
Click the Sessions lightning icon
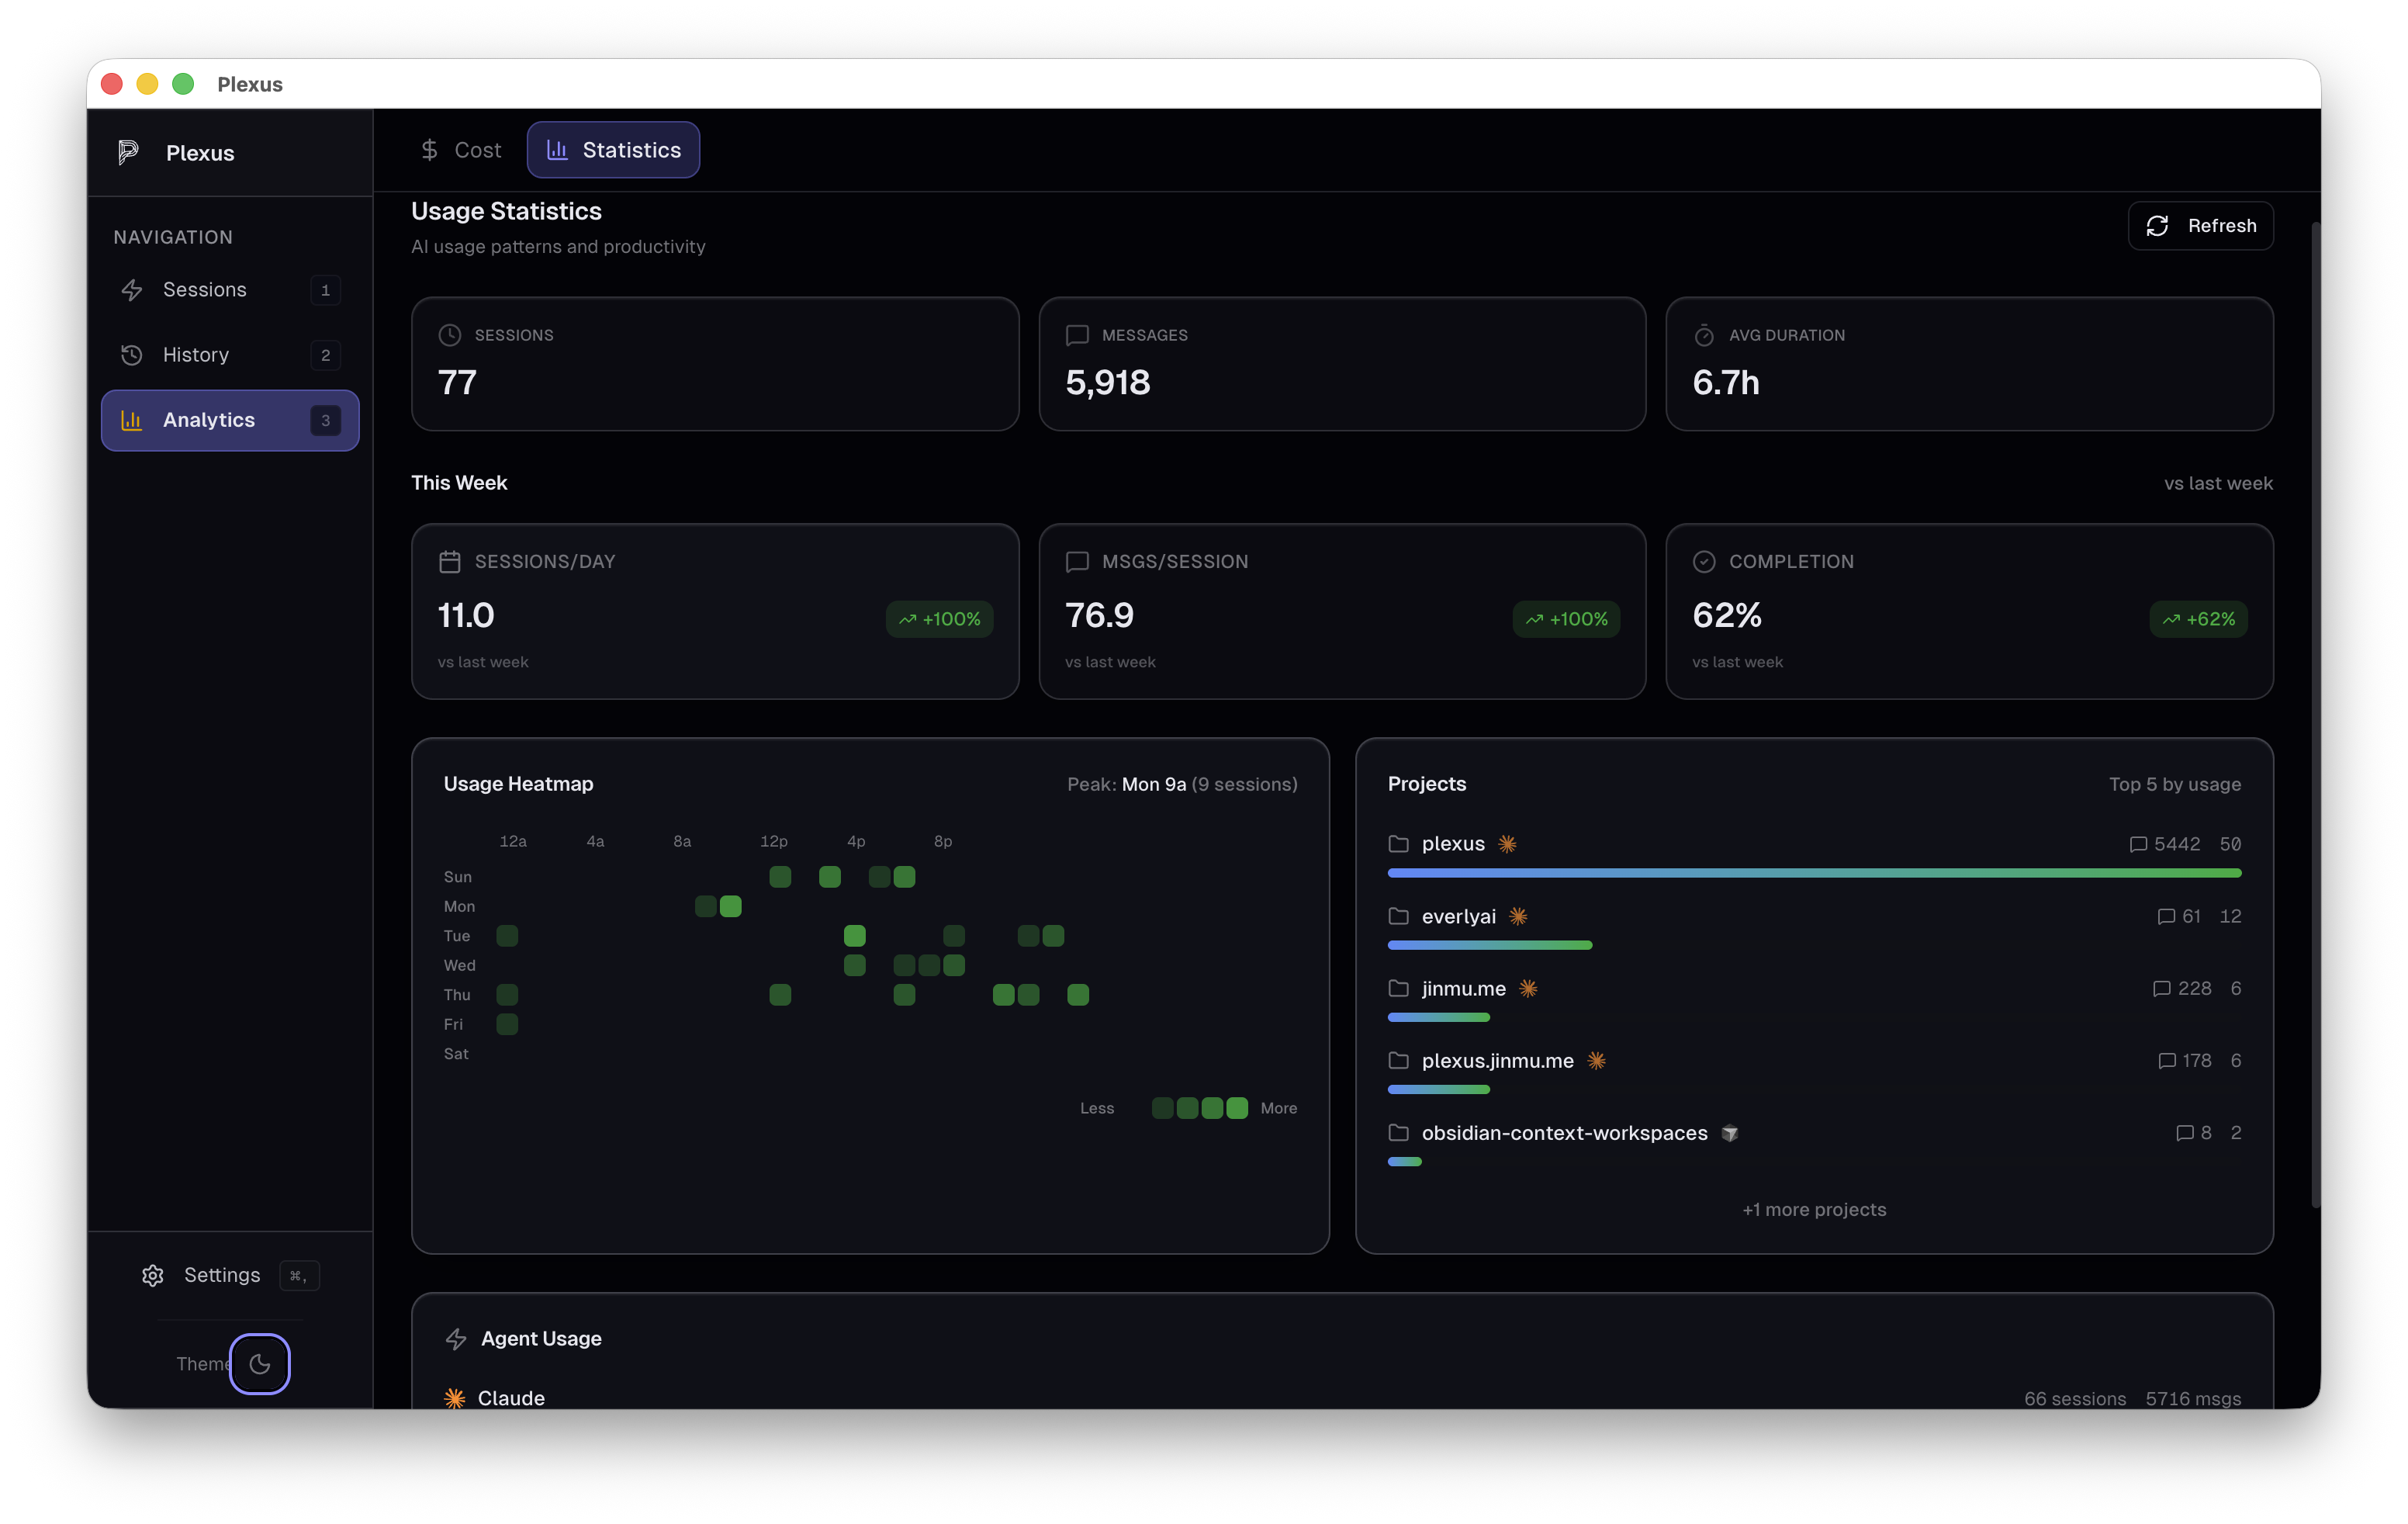point(133,290)
